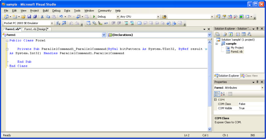Image resolution: width=266 pixels, height=139 pixels.
Task: Open the Properties Window toolbar icon
Action: click(224, 17)
